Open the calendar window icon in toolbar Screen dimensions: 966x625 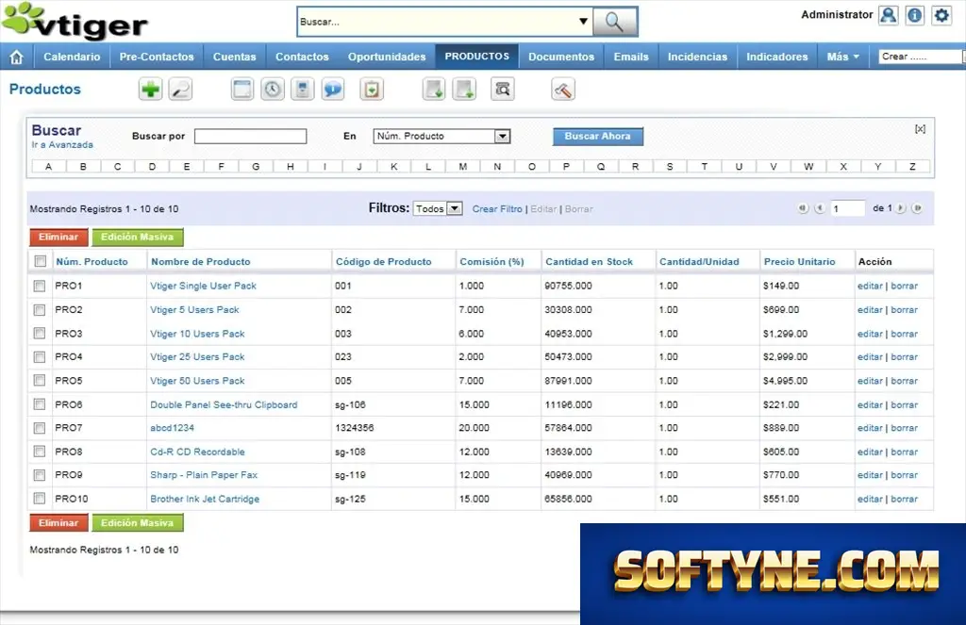pos(242,90)
